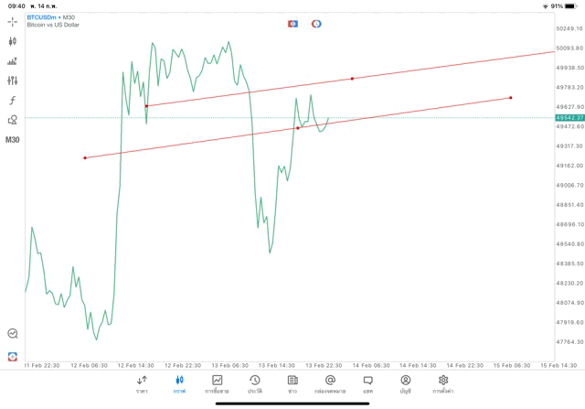Tap the current price label 49542.37
Screen dimensions: 585x409
click(x=569, y=118)
